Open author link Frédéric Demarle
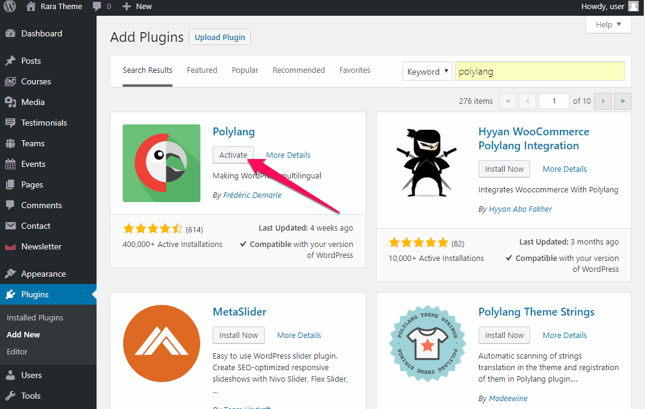This screenshot has height=409, width=645. [x=252, y=195]
